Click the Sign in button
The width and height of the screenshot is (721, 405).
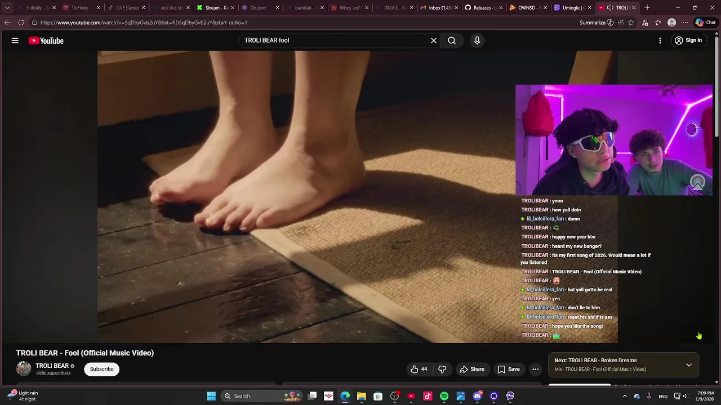(688, 40)
